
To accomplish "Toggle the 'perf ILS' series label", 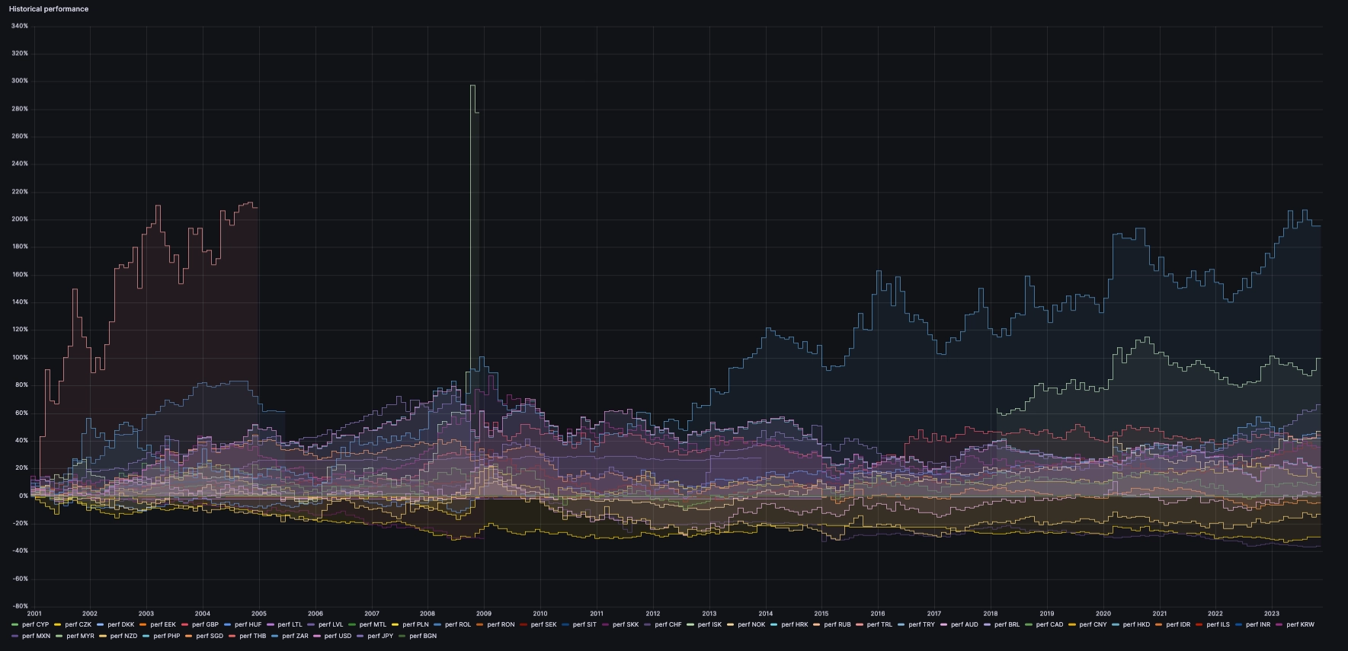I will click(1218, 624).
